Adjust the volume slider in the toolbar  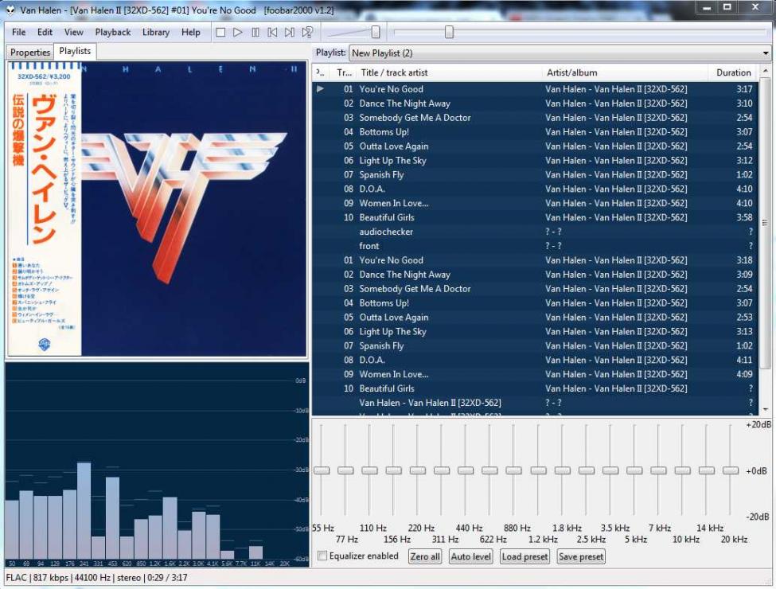point(376,32)
